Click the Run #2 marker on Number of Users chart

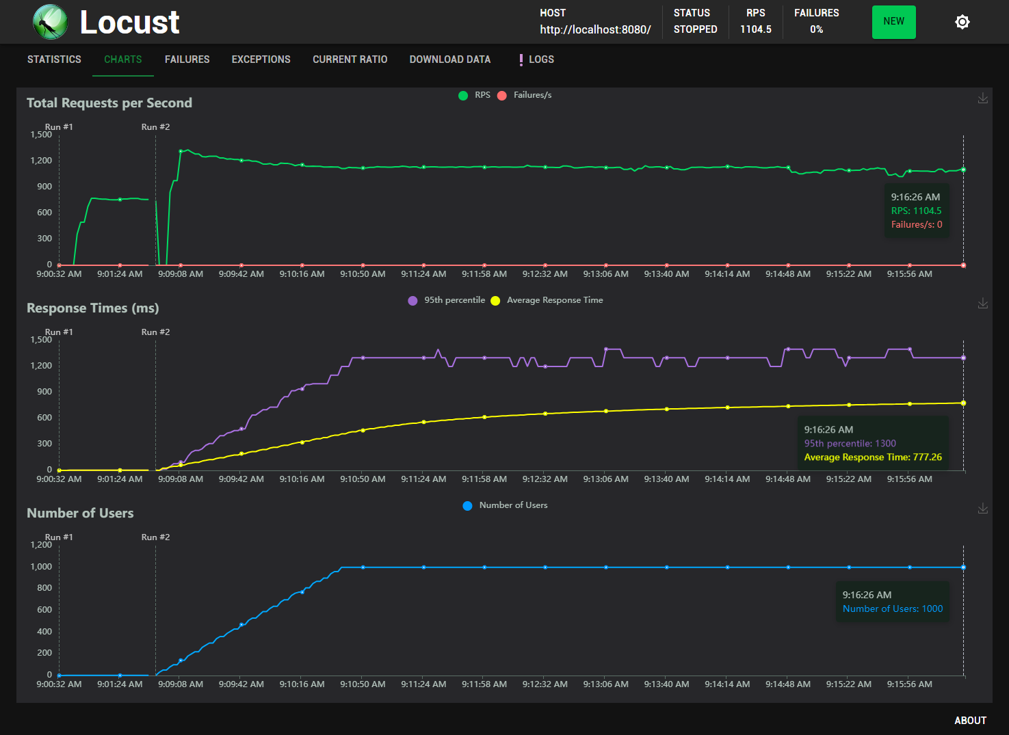[155, 537]
